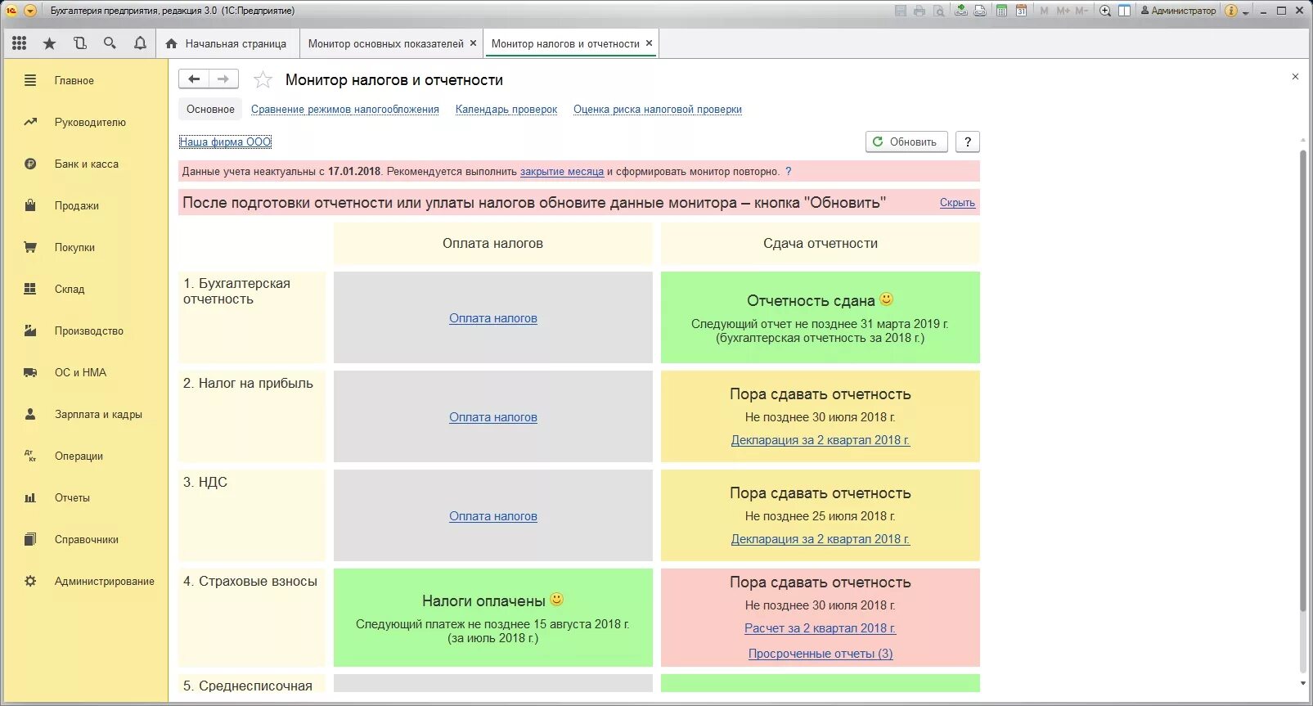Open Сравнение режимов налогообложения tab link
Screen dimensions: 1313x706
[345, 109]
